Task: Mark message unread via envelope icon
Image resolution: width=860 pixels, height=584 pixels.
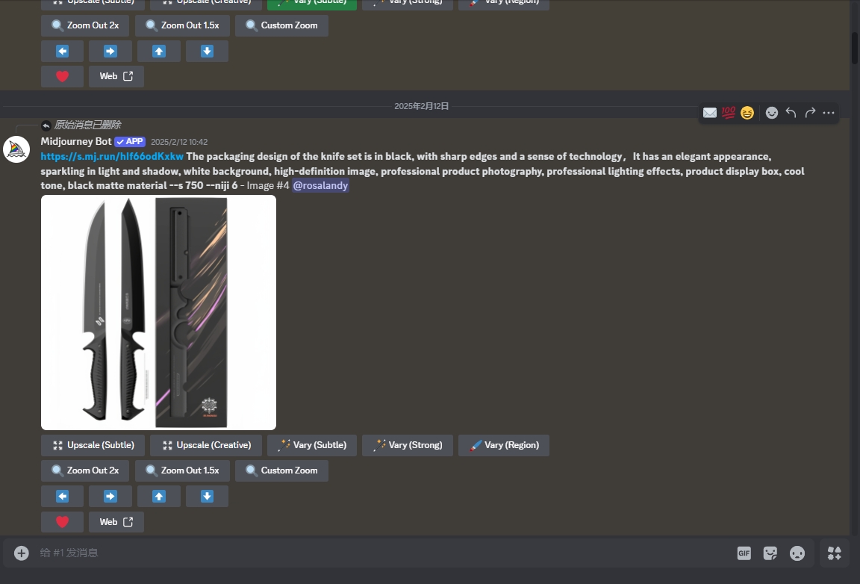Action: click(x=709, y=112)
